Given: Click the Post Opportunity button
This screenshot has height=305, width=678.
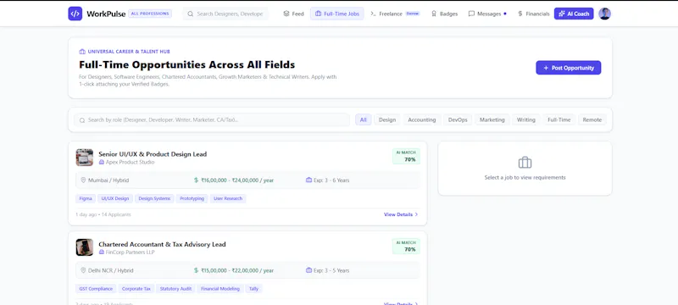Looking at the screenshot, I should click(x=568, y=68).
